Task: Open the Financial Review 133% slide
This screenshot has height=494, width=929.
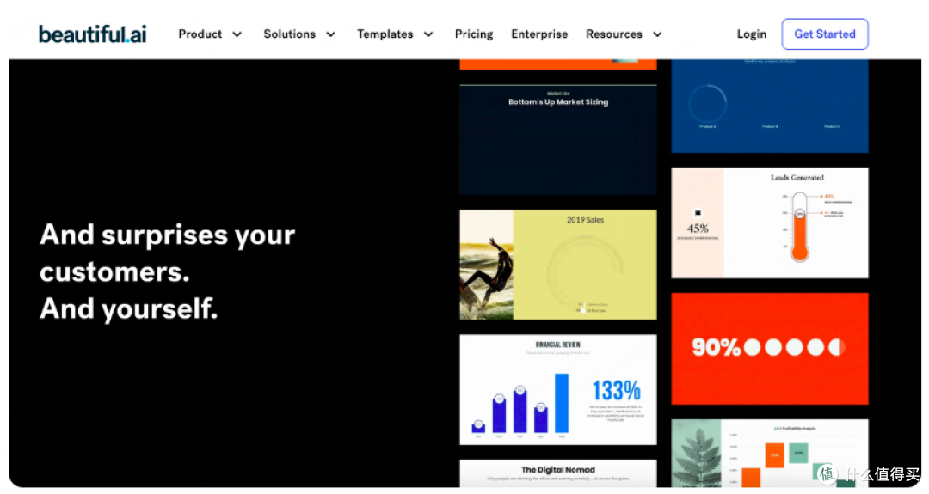Action: pos(558,389)
